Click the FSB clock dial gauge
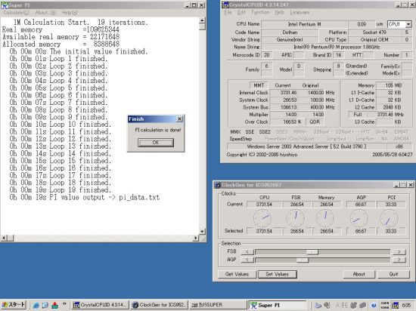Viewport: 416px width, 311px height. click(296, 218)
